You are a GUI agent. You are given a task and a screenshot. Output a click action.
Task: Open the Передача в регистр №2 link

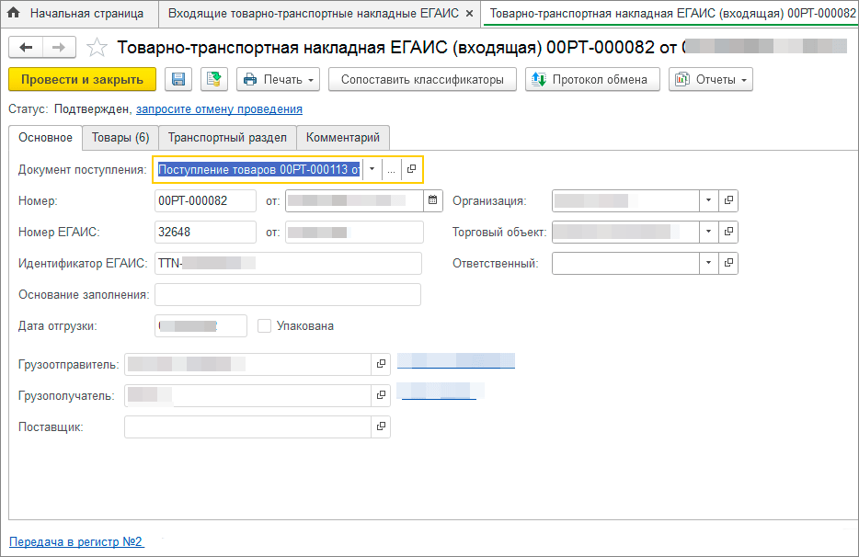click(x=76, y=541)
